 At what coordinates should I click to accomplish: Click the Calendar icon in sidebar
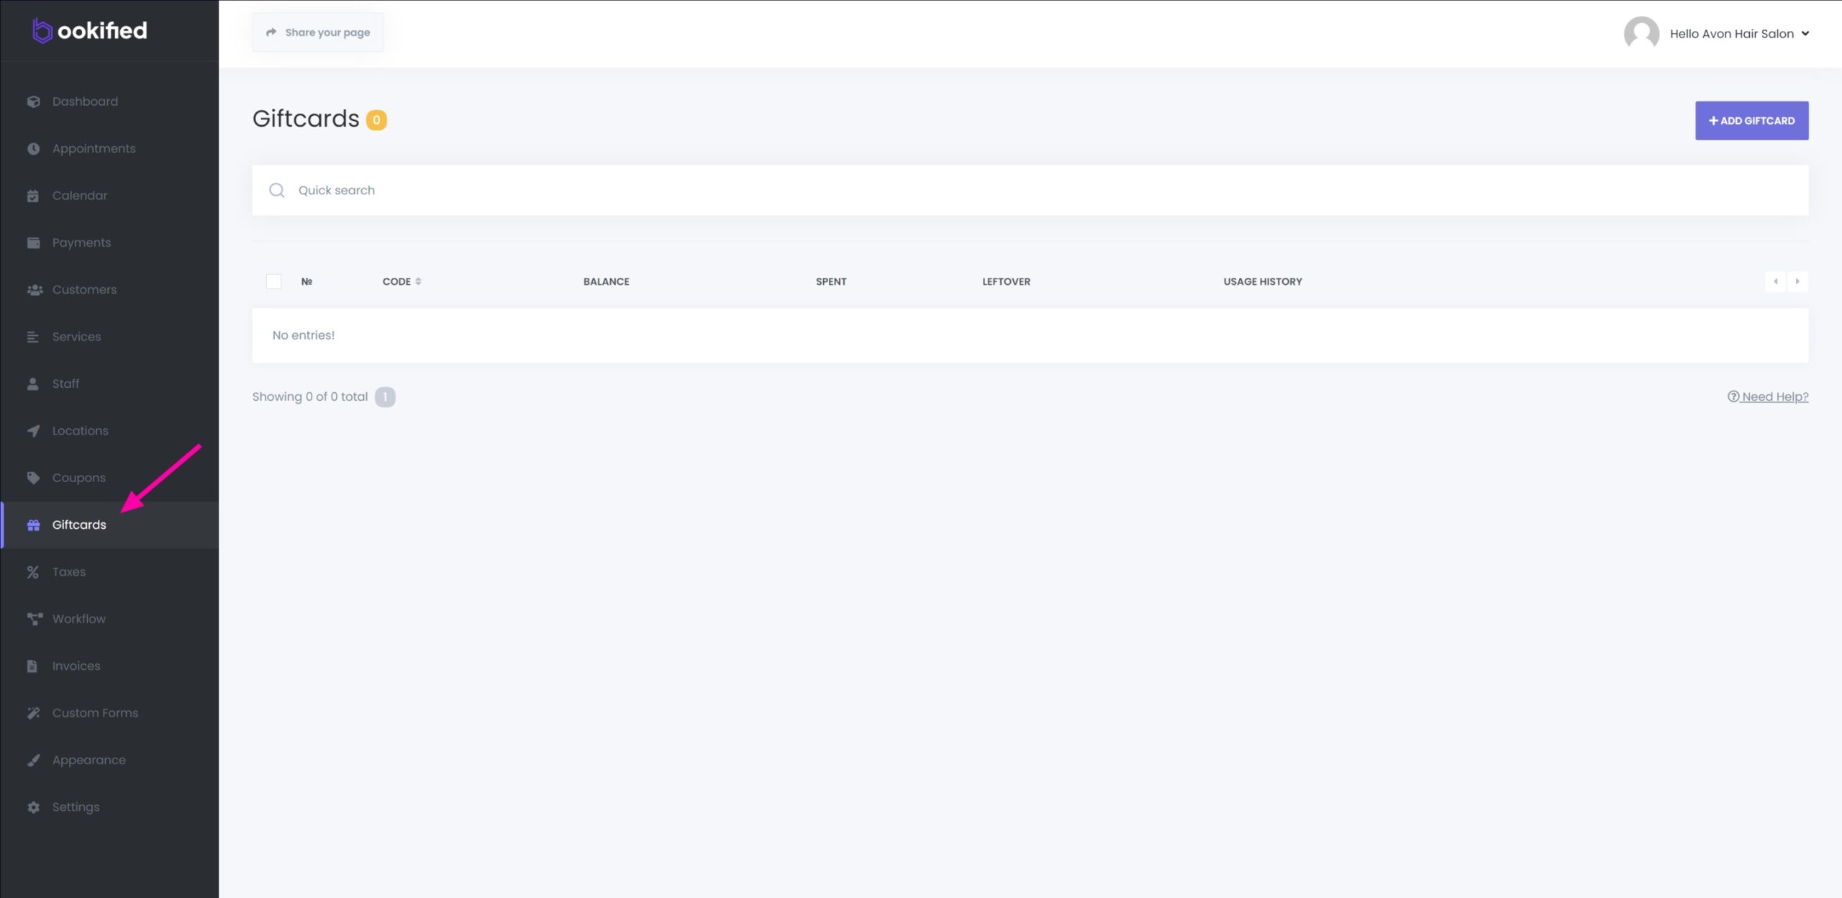coord(33,196)
